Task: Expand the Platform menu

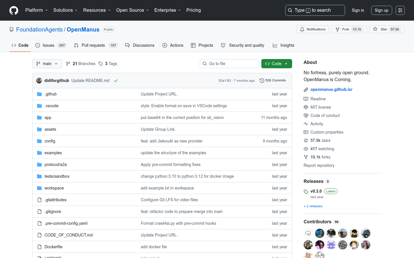Action: pos(37,10)
